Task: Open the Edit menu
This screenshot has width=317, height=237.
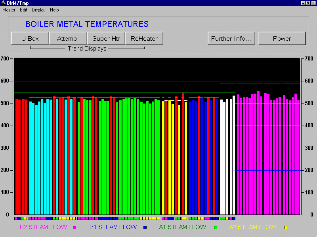Action: [x=23, y=10]
